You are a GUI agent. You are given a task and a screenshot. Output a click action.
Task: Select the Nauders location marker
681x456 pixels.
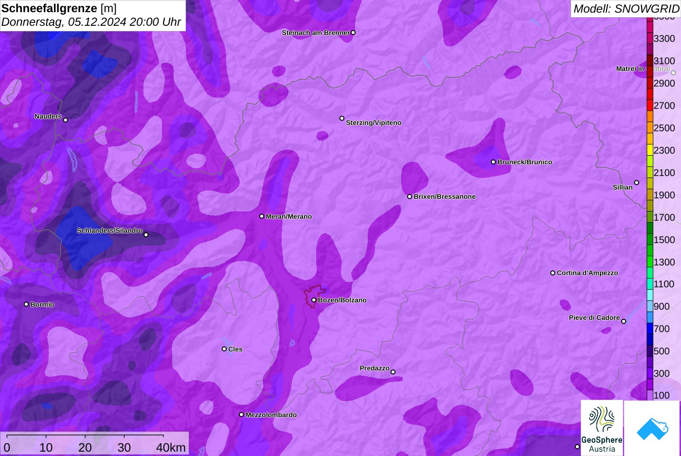(66, 120)
